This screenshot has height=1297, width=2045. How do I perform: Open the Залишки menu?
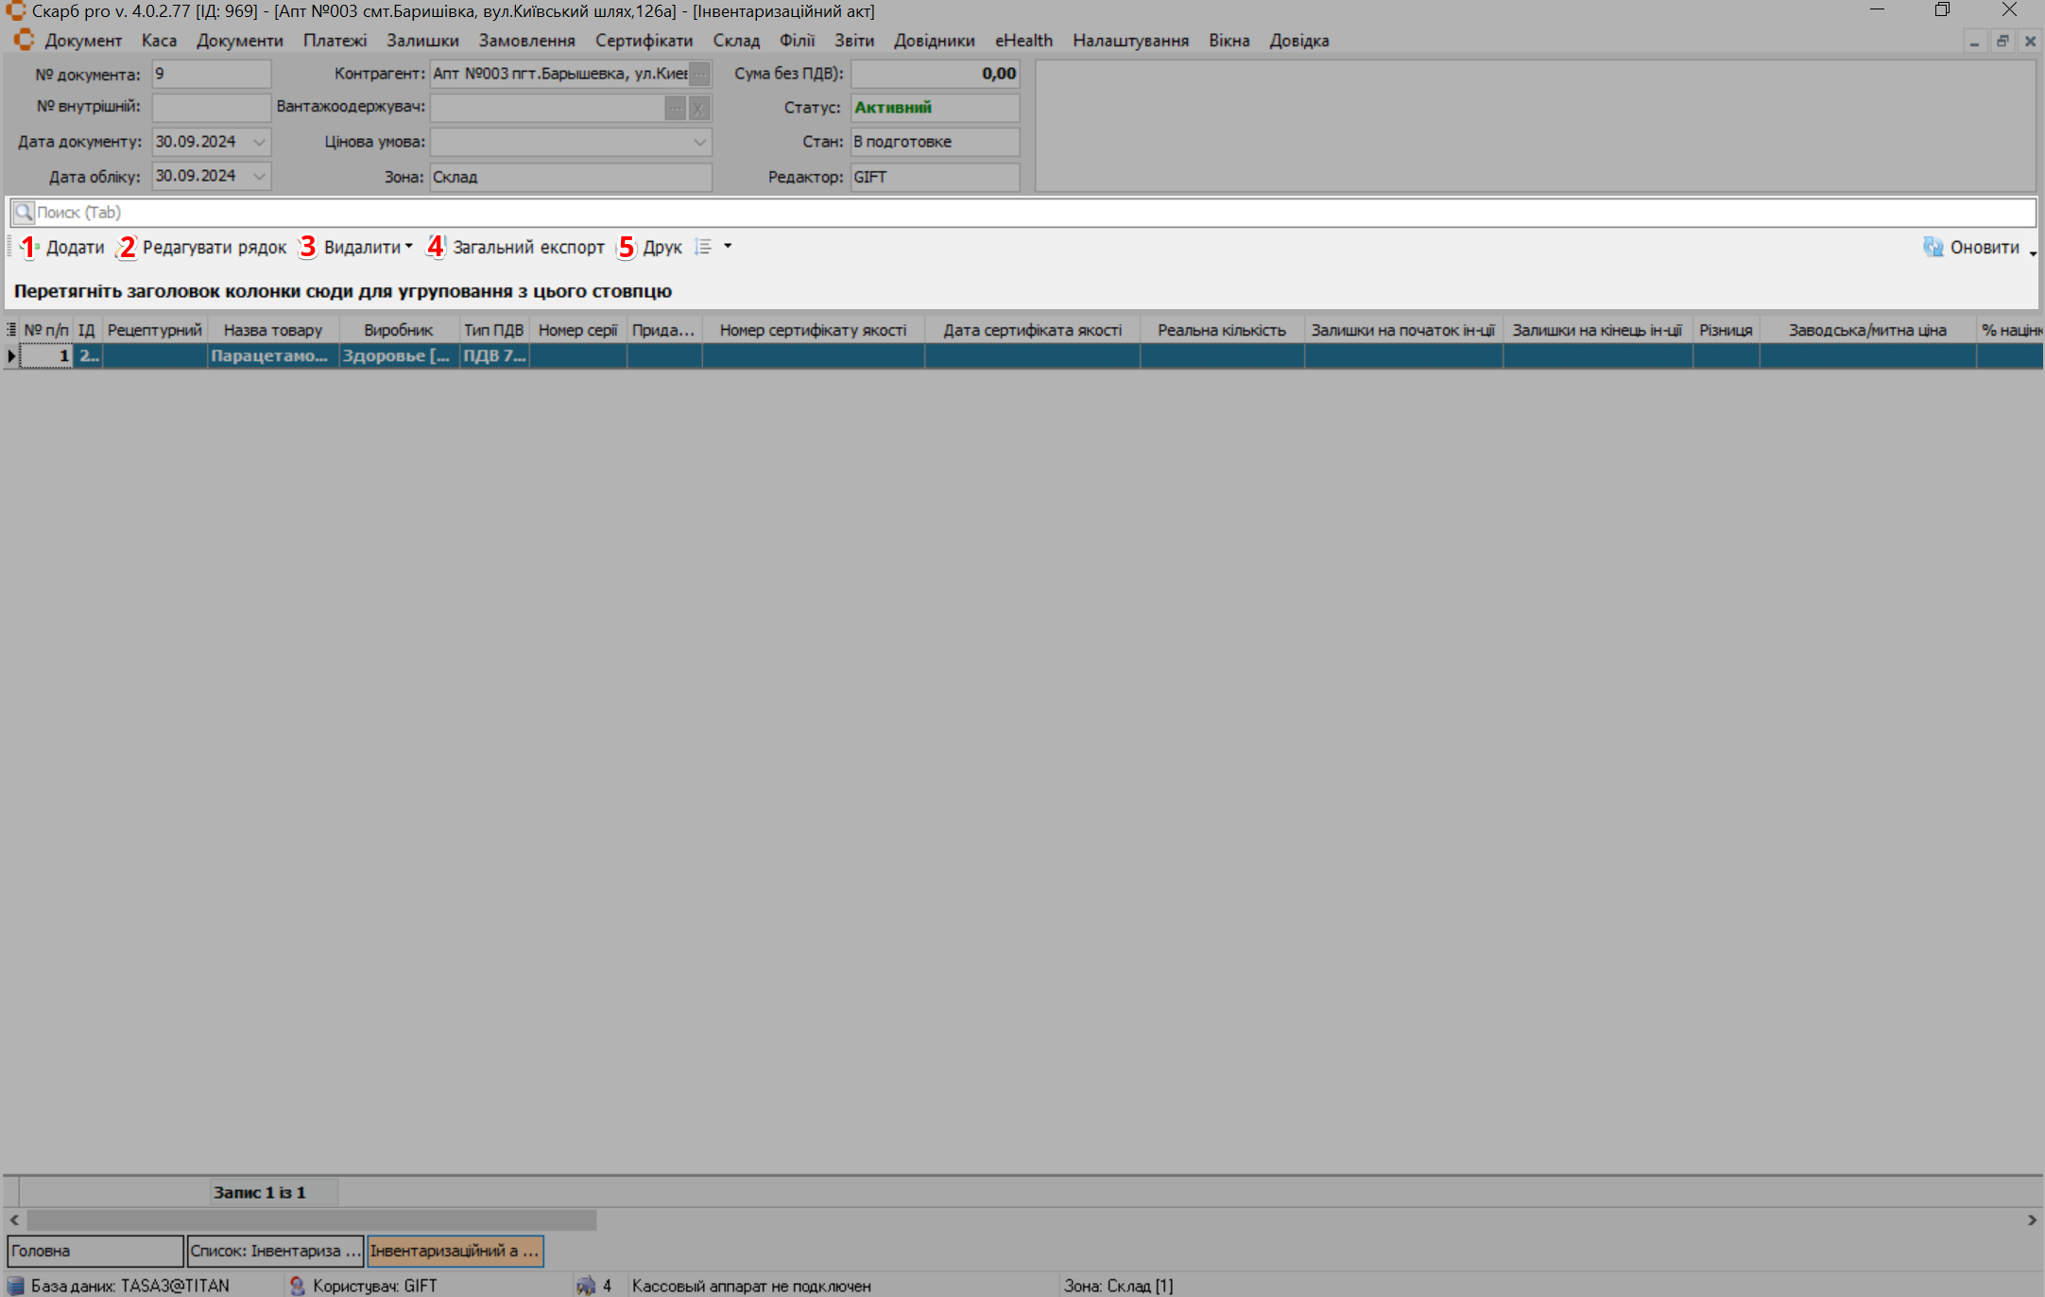pos(422,41)
